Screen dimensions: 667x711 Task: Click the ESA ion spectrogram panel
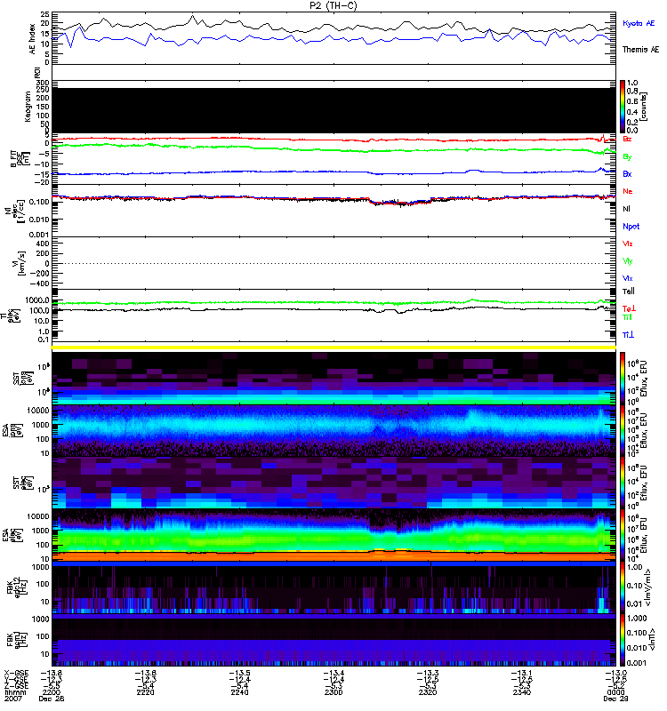coord(333,430)
